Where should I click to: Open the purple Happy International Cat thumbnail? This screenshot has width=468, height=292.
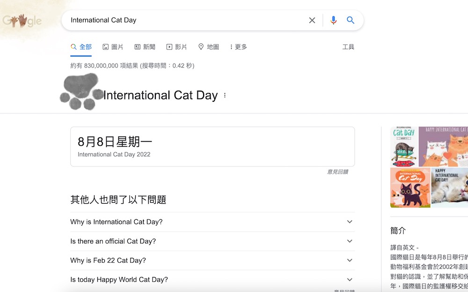(x=443, y=147)
